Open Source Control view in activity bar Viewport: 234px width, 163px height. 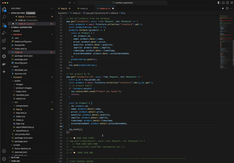(4, 25)
